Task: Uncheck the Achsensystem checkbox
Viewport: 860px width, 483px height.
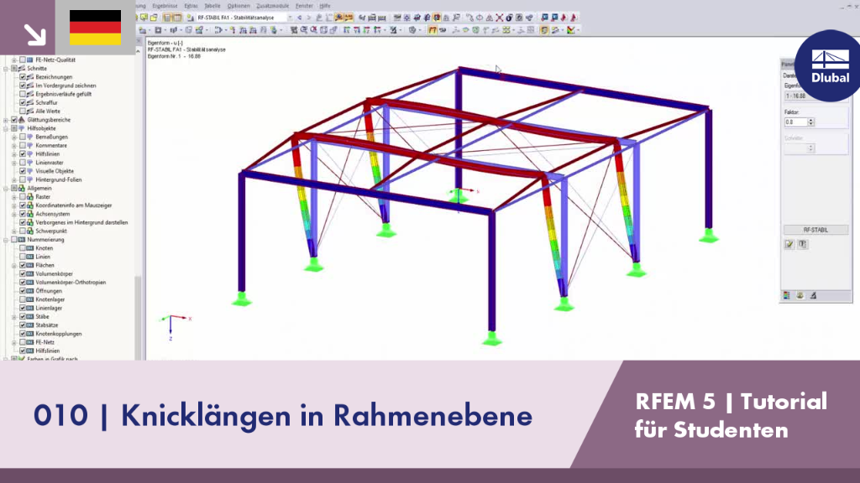Action: click(23, 214)
